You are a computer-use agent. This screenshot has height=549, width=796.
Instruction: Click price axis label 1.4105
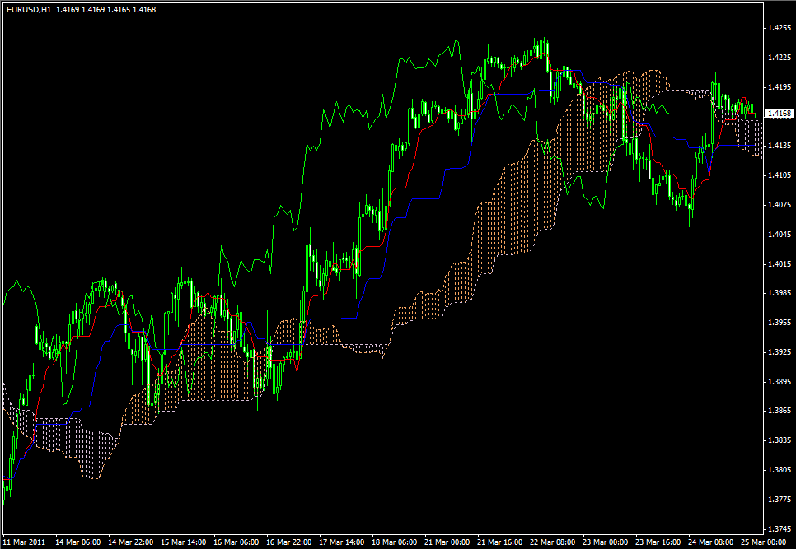tap(780, 175)
